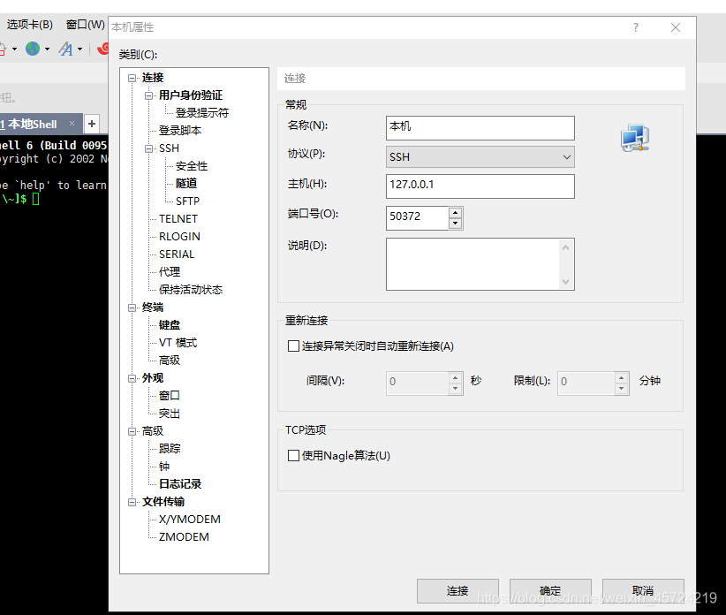Image resolution: width=726 pixels, height=615 pixels.
Task: Select 突出 under 外观
Action: tap(170, 414)
